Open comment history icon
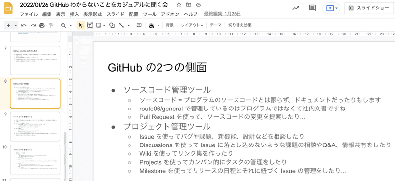The width and height of the screenshot is (395, 181). [312, 8]
